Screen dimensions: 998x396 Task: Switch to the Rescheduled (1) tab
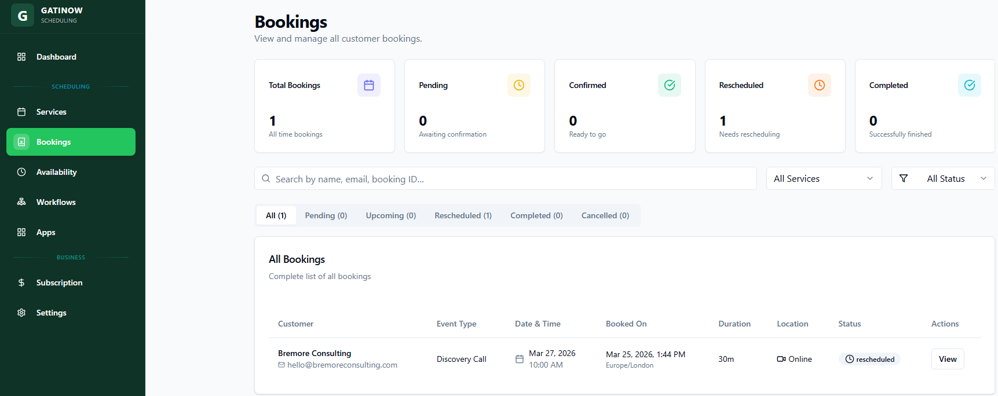pyautogui.click(x=463, y=215)
